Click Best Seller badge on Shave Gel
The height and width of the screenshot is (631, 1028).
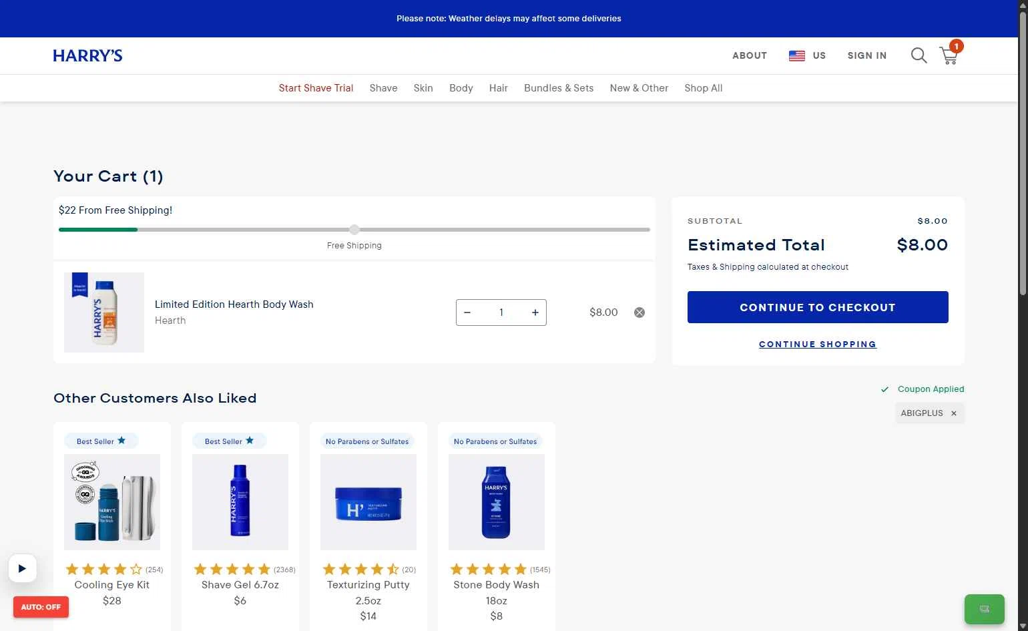point(230,441)
